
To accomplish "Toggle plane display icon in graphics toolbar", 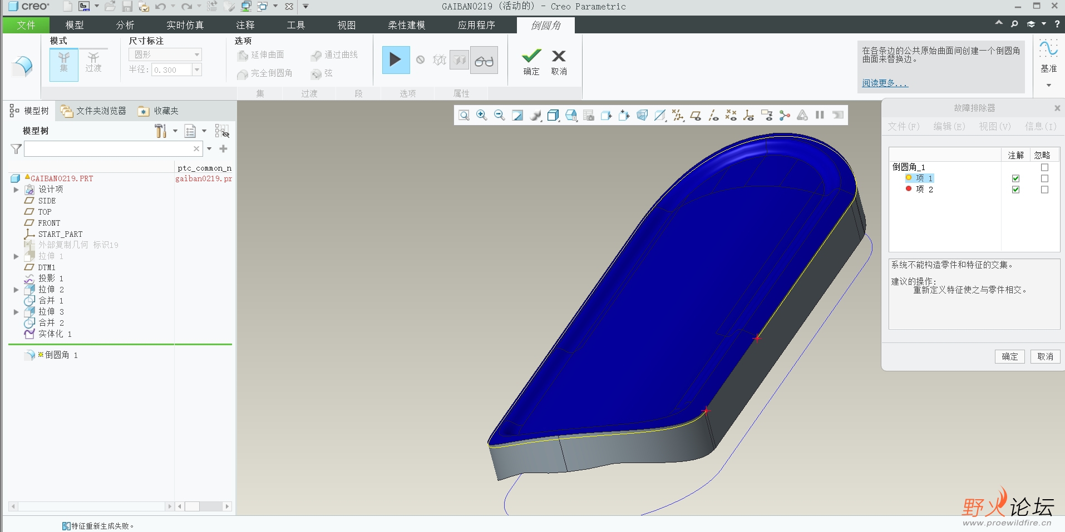I will pos(696,115).
